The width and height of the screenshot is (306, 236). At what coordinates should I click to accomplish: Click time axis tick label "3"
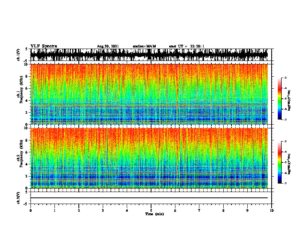103,211
